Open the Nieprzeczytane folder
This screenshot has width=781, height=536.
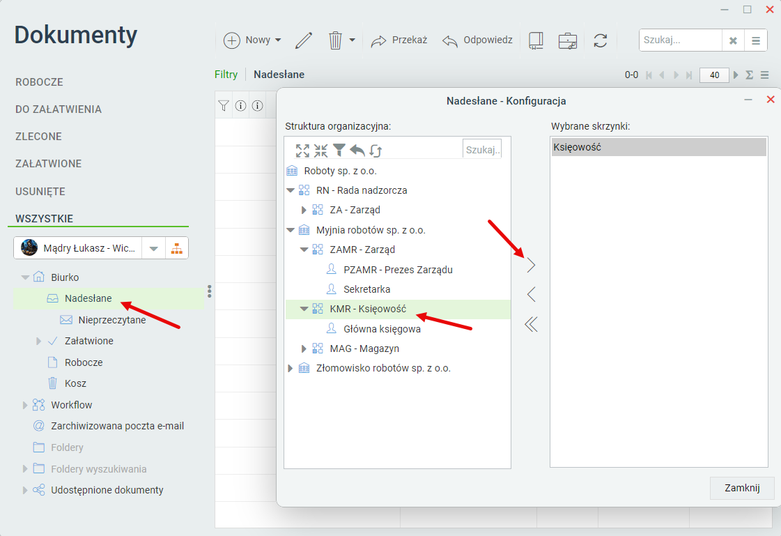112,320
